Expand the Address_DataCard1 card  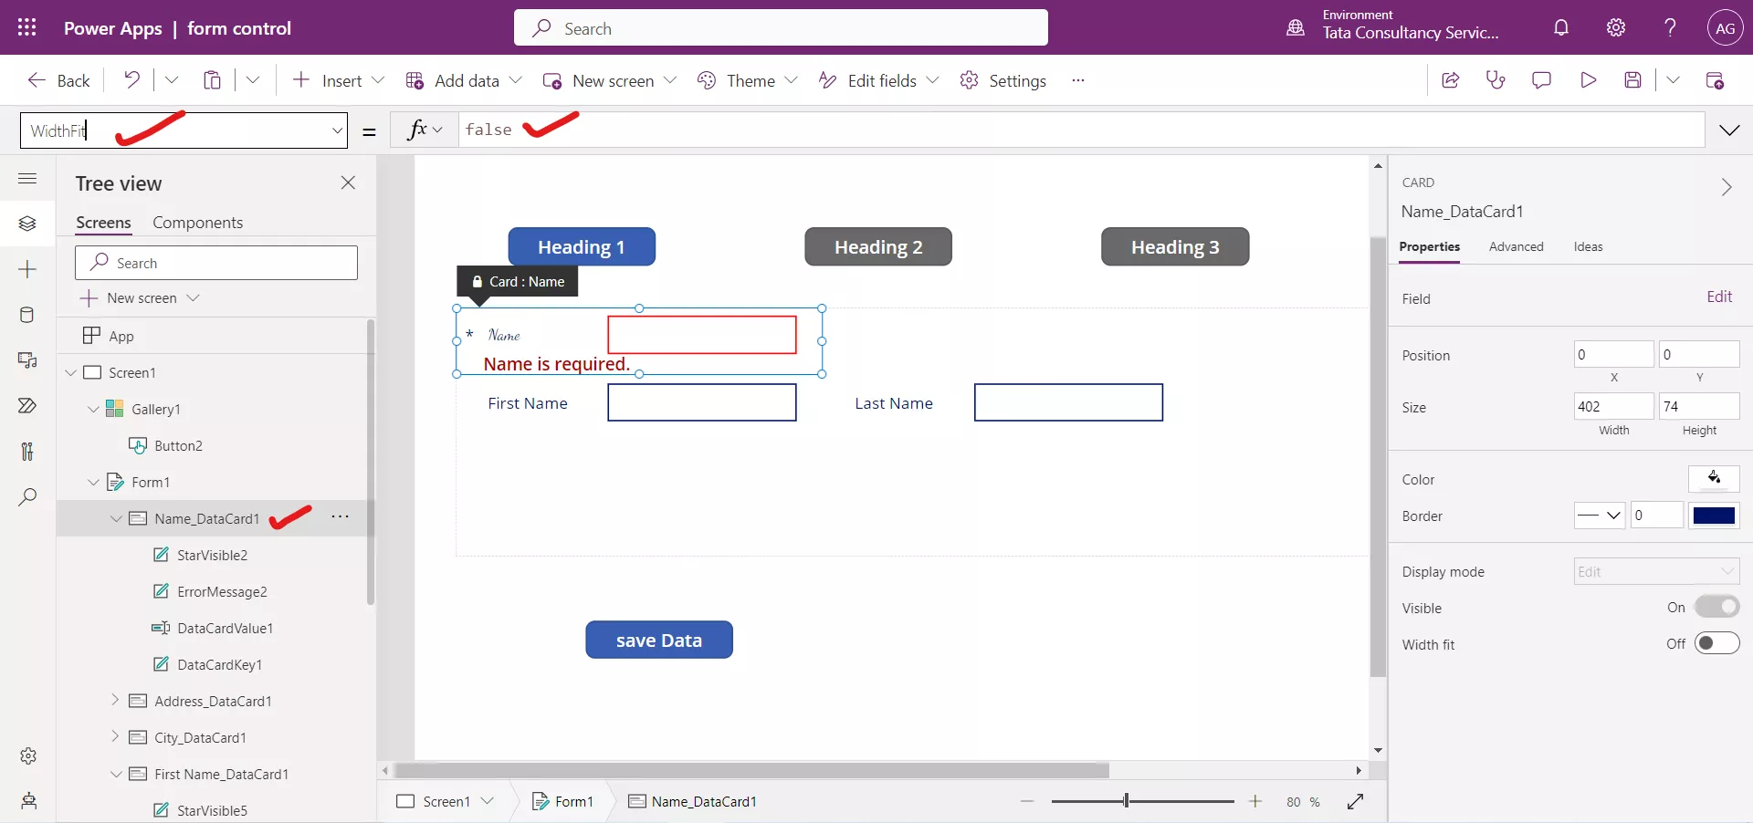(x=116, y=701)
